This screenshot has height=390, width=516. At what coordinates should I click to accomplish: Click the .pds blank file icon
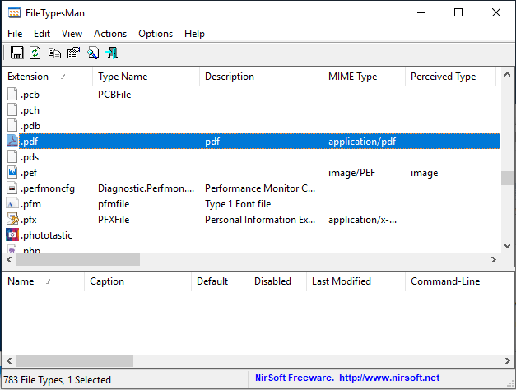pyautogui.click(x=12, y=156)
